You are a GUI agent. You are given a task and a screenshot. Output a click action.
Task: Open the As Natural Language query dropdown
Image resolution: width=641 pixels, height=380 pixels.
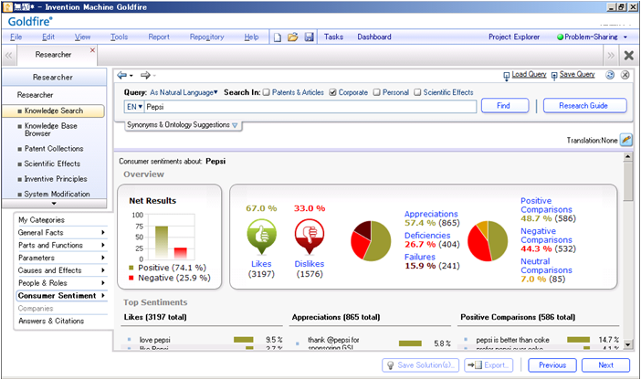(184, 92)
